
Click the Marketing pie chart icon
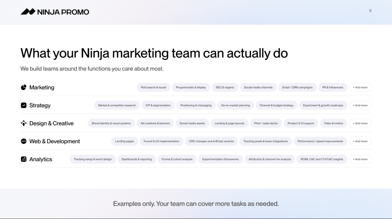tap(23, 87)
